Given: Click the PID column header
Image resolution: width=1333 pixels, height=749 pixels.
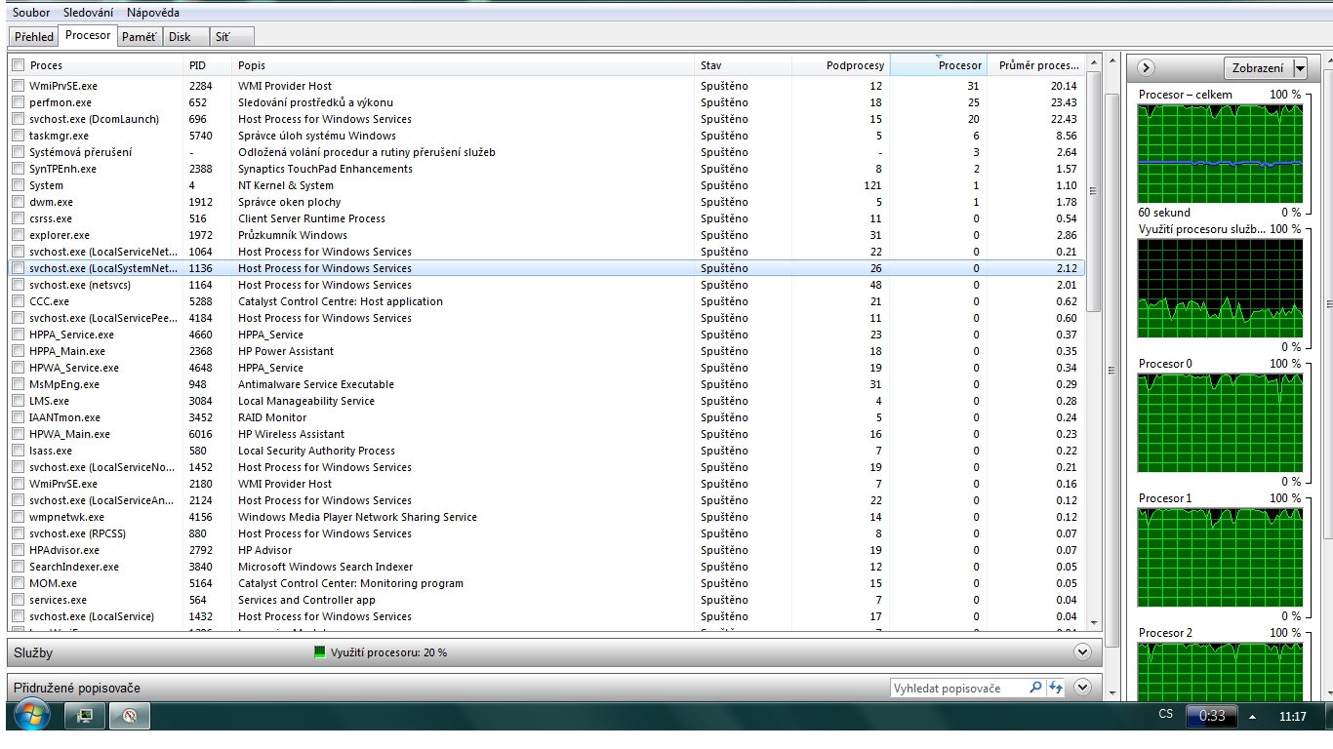Looking at the screenshot, I should (x=198, y=65).
